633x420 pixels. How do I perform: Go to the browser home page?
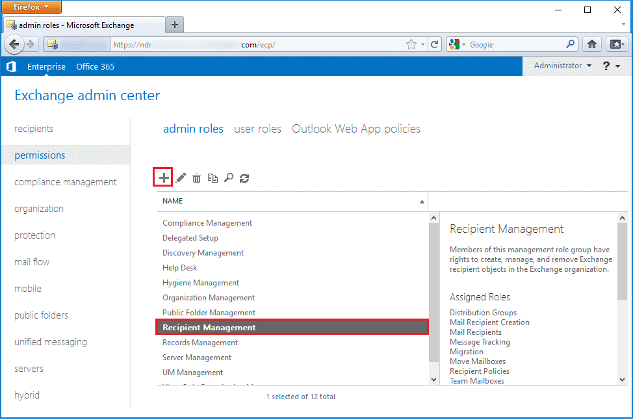(x=592, y=44)
